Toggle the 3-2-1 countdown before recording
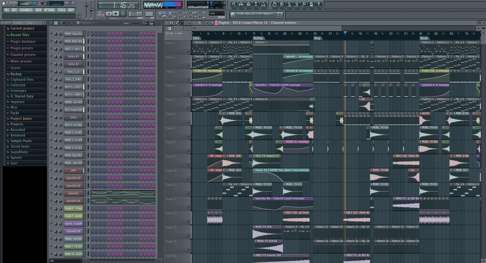Image resolution: width=486 pixels, height=263 pixels. [170, 13]
